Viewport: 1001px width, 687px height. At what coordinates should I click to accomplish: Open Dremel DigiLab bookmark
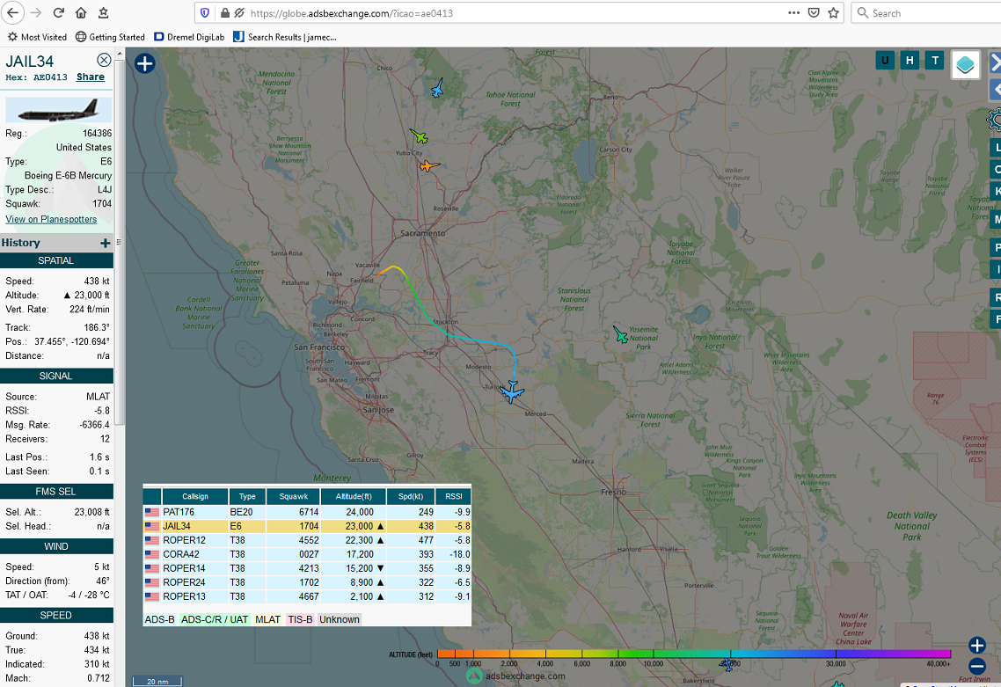pyautogui.click(x=189, y=37)
